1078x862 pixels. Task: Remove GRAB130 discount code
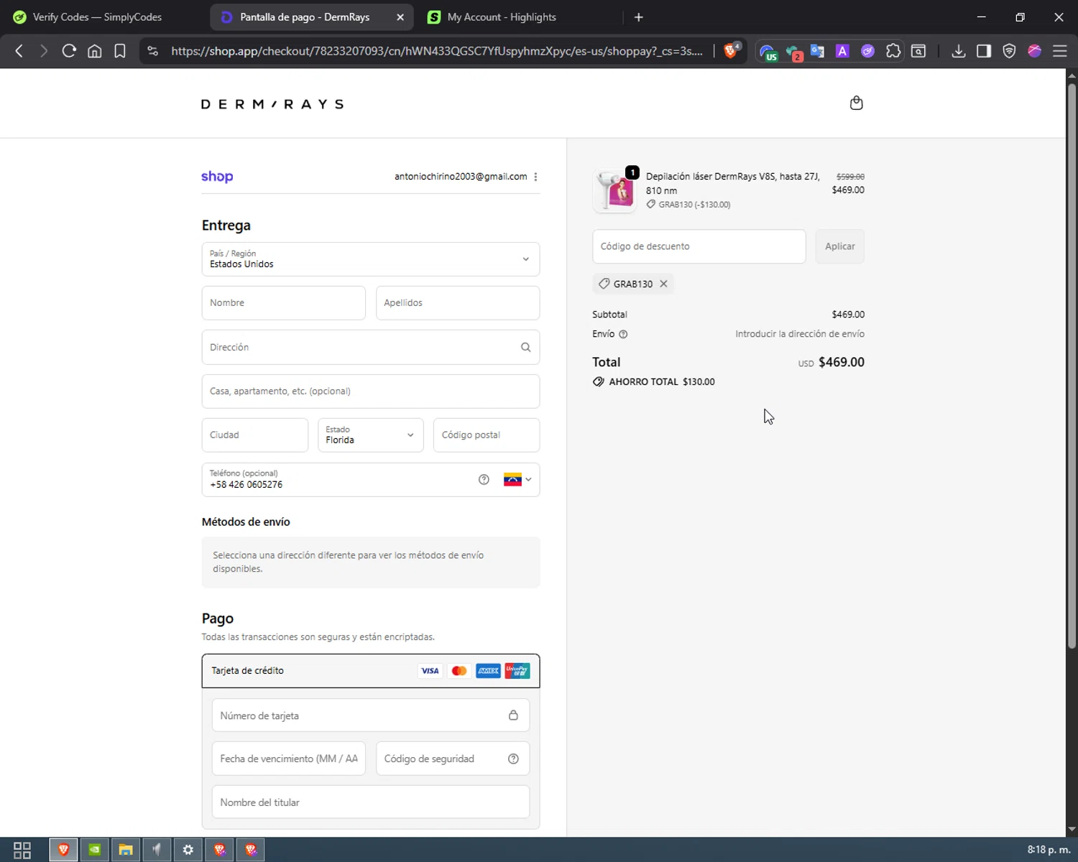[x=663, y=284]
